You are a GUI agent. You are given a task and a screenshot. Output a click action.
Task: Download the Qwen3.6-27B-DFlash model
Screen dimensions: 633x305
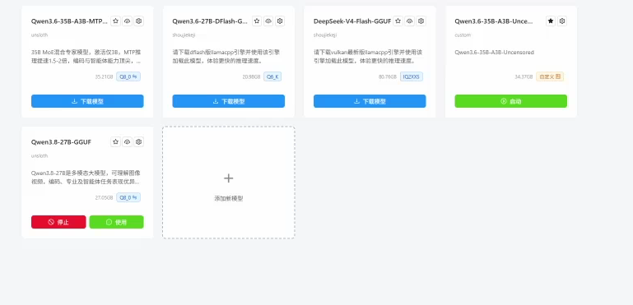pos(229,101)
